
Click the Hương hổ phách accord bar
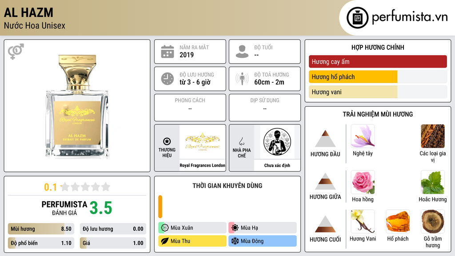coord(378,77)
